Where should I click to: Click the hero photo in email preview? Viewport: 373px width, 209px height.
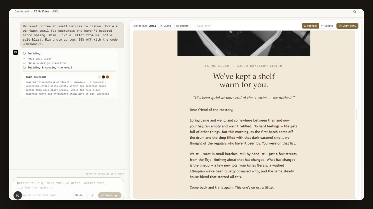[x=244, y=43]
